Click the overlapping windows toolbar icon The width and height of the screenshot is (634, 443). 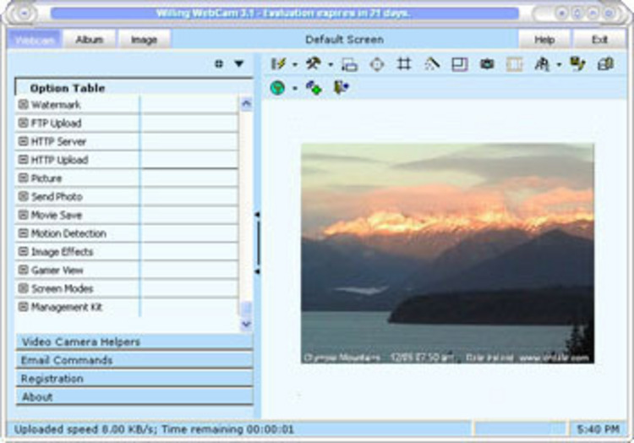349,64
